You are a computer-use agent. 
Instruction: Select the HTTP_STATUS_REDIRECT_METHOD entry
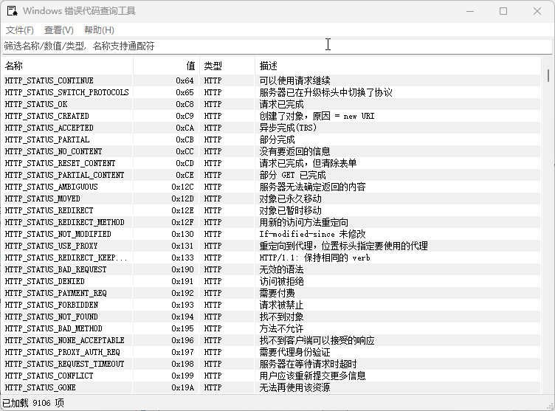272,222
